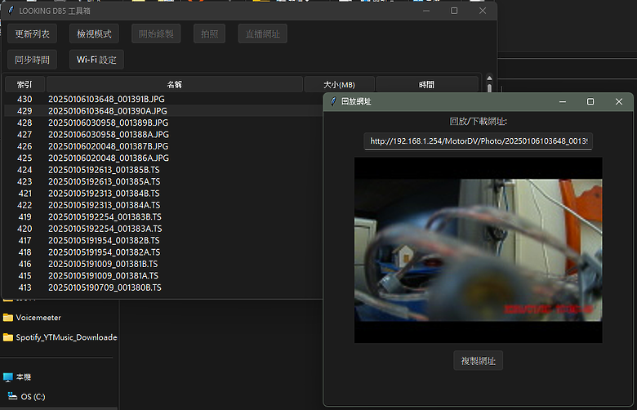Close the 回放網址 window

tap(619, 101)
